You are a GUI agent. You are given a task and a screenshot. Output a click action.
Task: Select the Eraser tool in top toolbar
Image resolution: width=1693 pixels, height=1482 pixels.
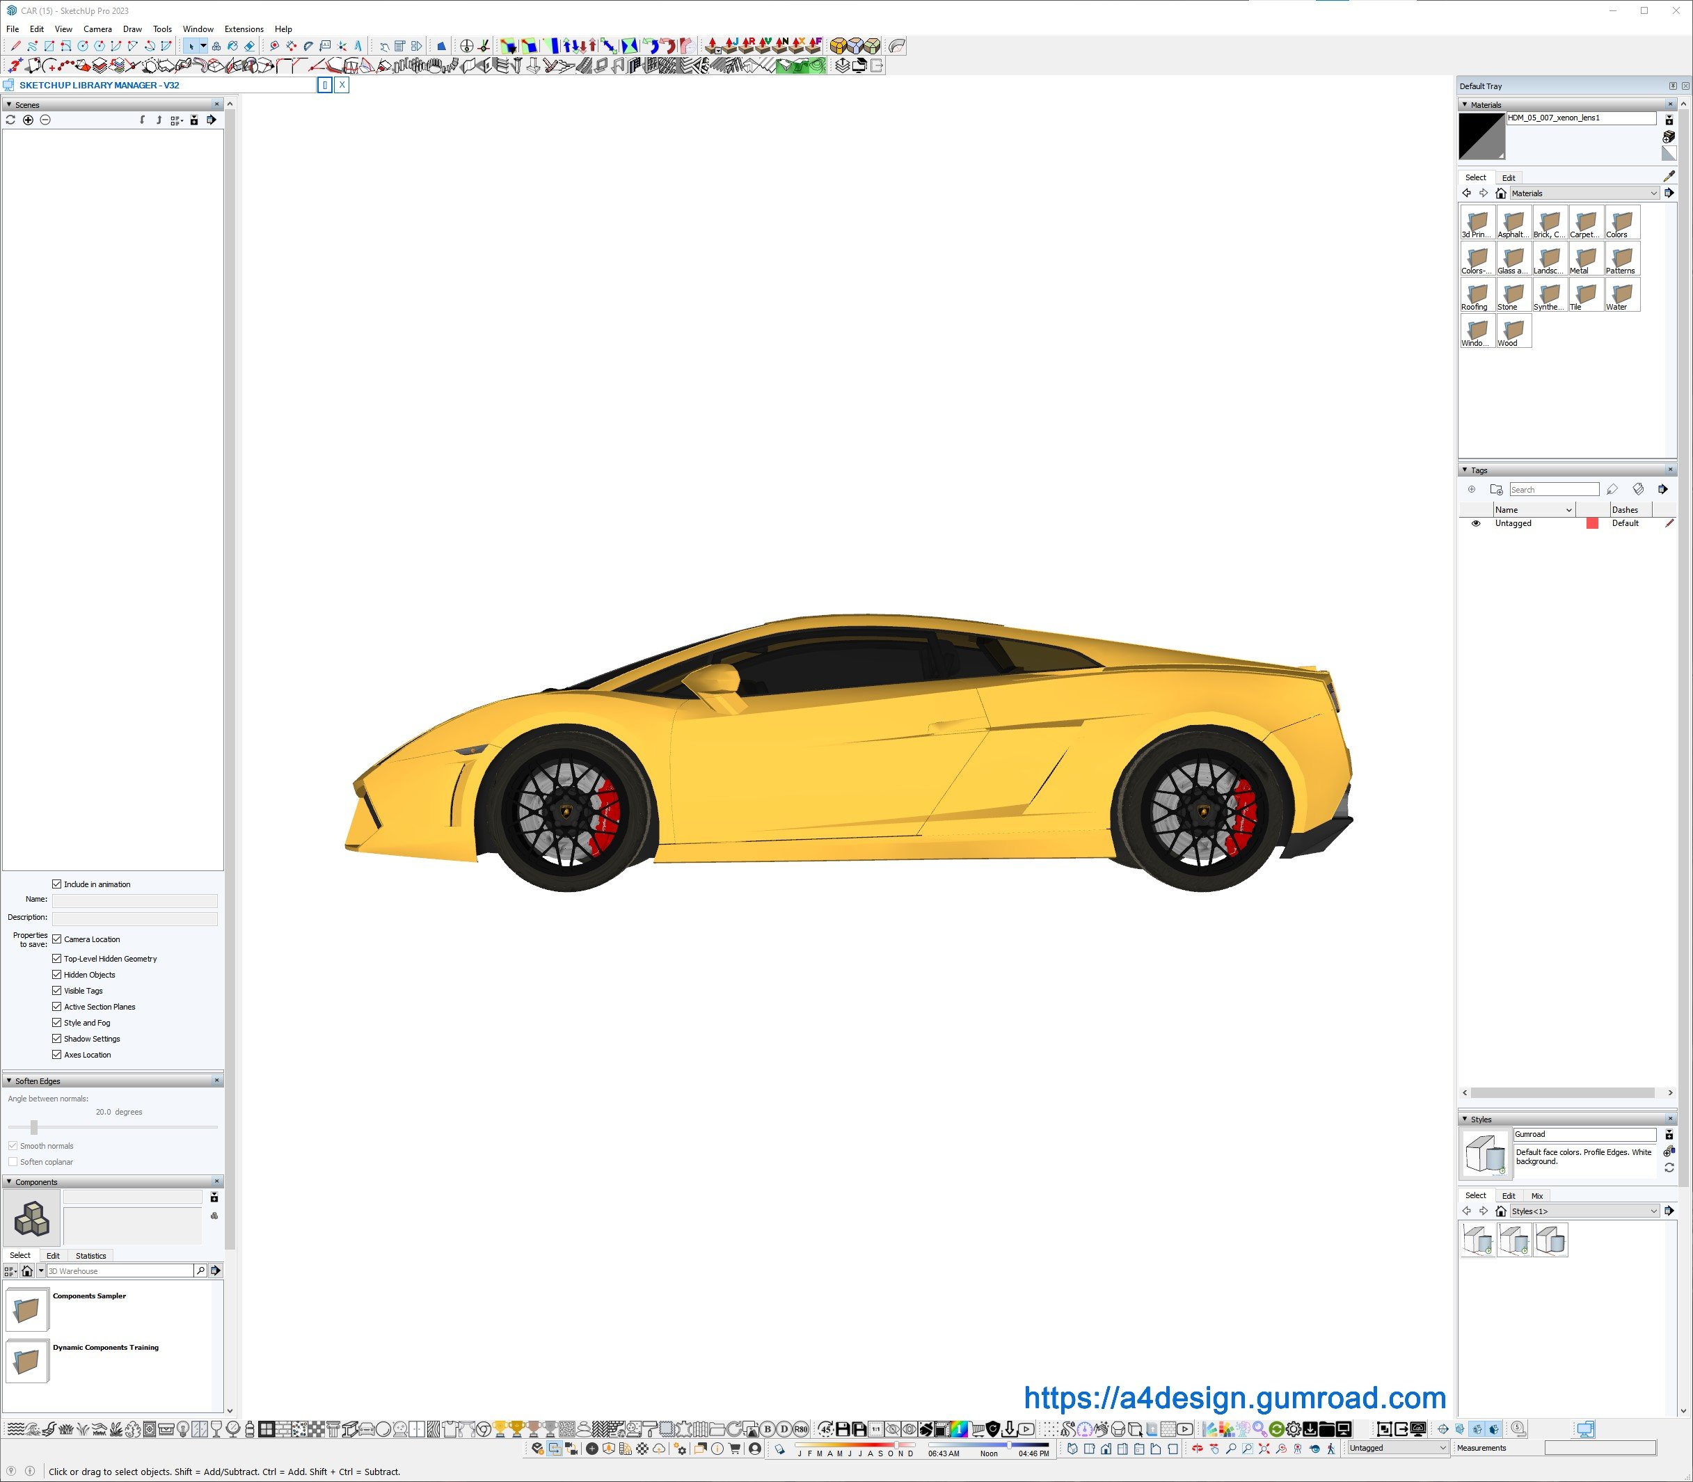point(249,47)
